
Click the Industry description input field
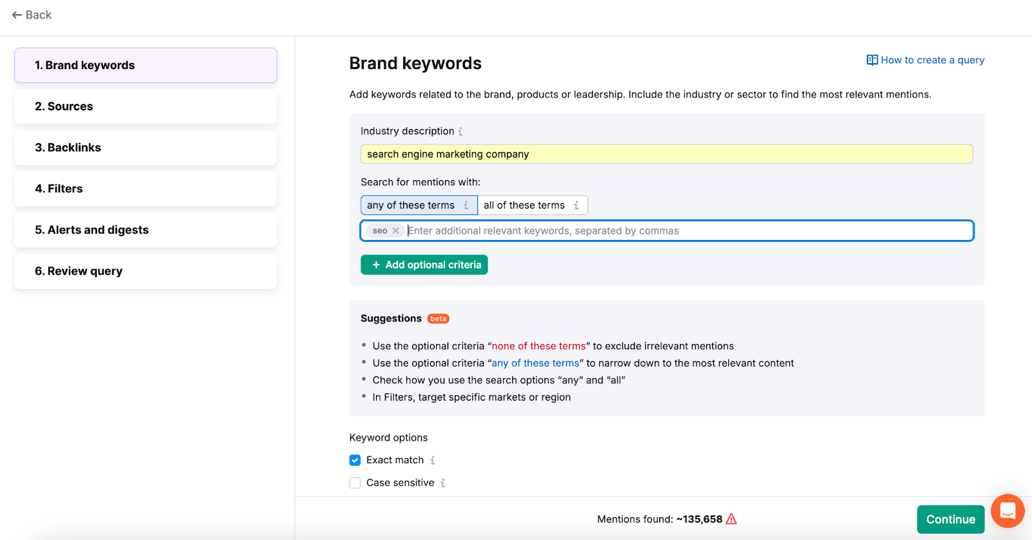666,154
